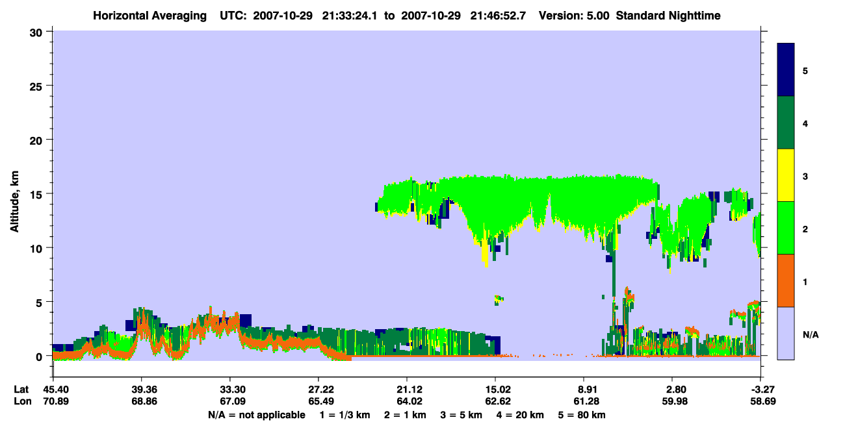The height and width of the screenshot is (433, 845).
Task: Click '3 = 5 km' legend text
Action: (x=460, y=415)
